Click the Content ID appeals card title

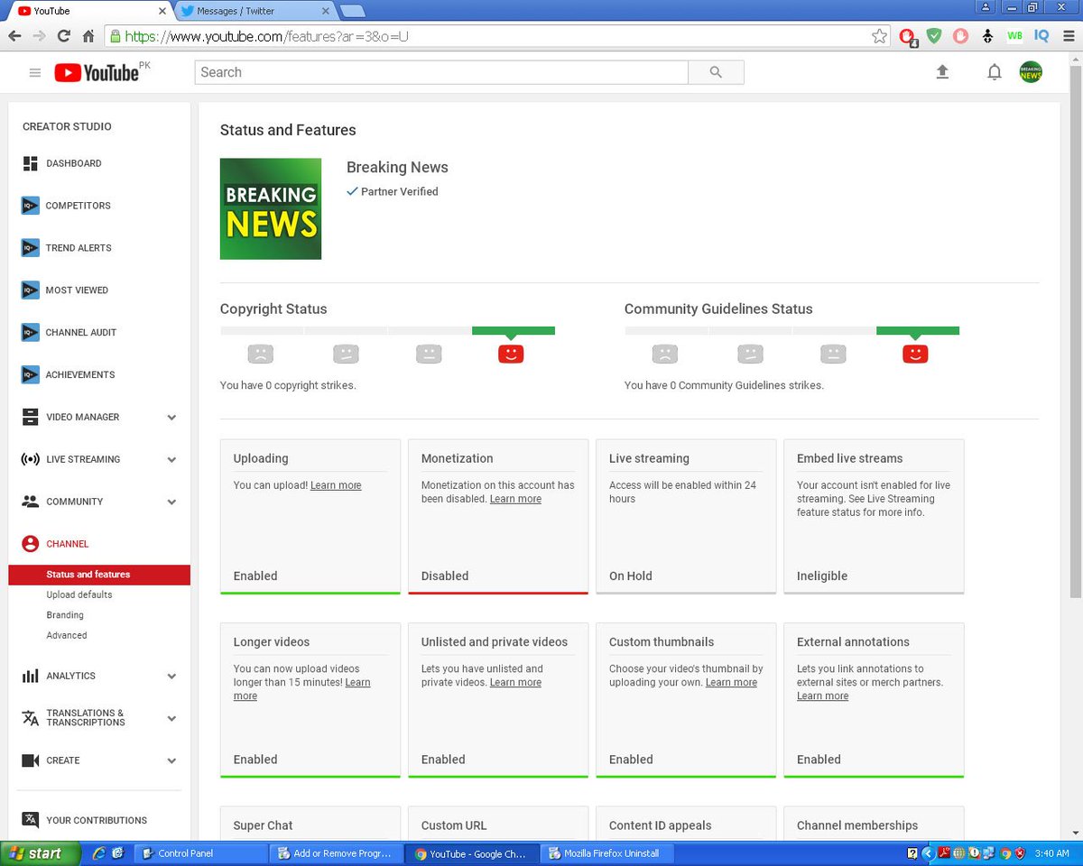pos(660,825)
